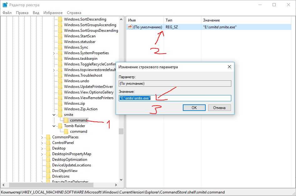The width and height of the screenshot is (296, 196).
Task: Click the tree's vertical scrollbar thumb
Action: [121, 131]
